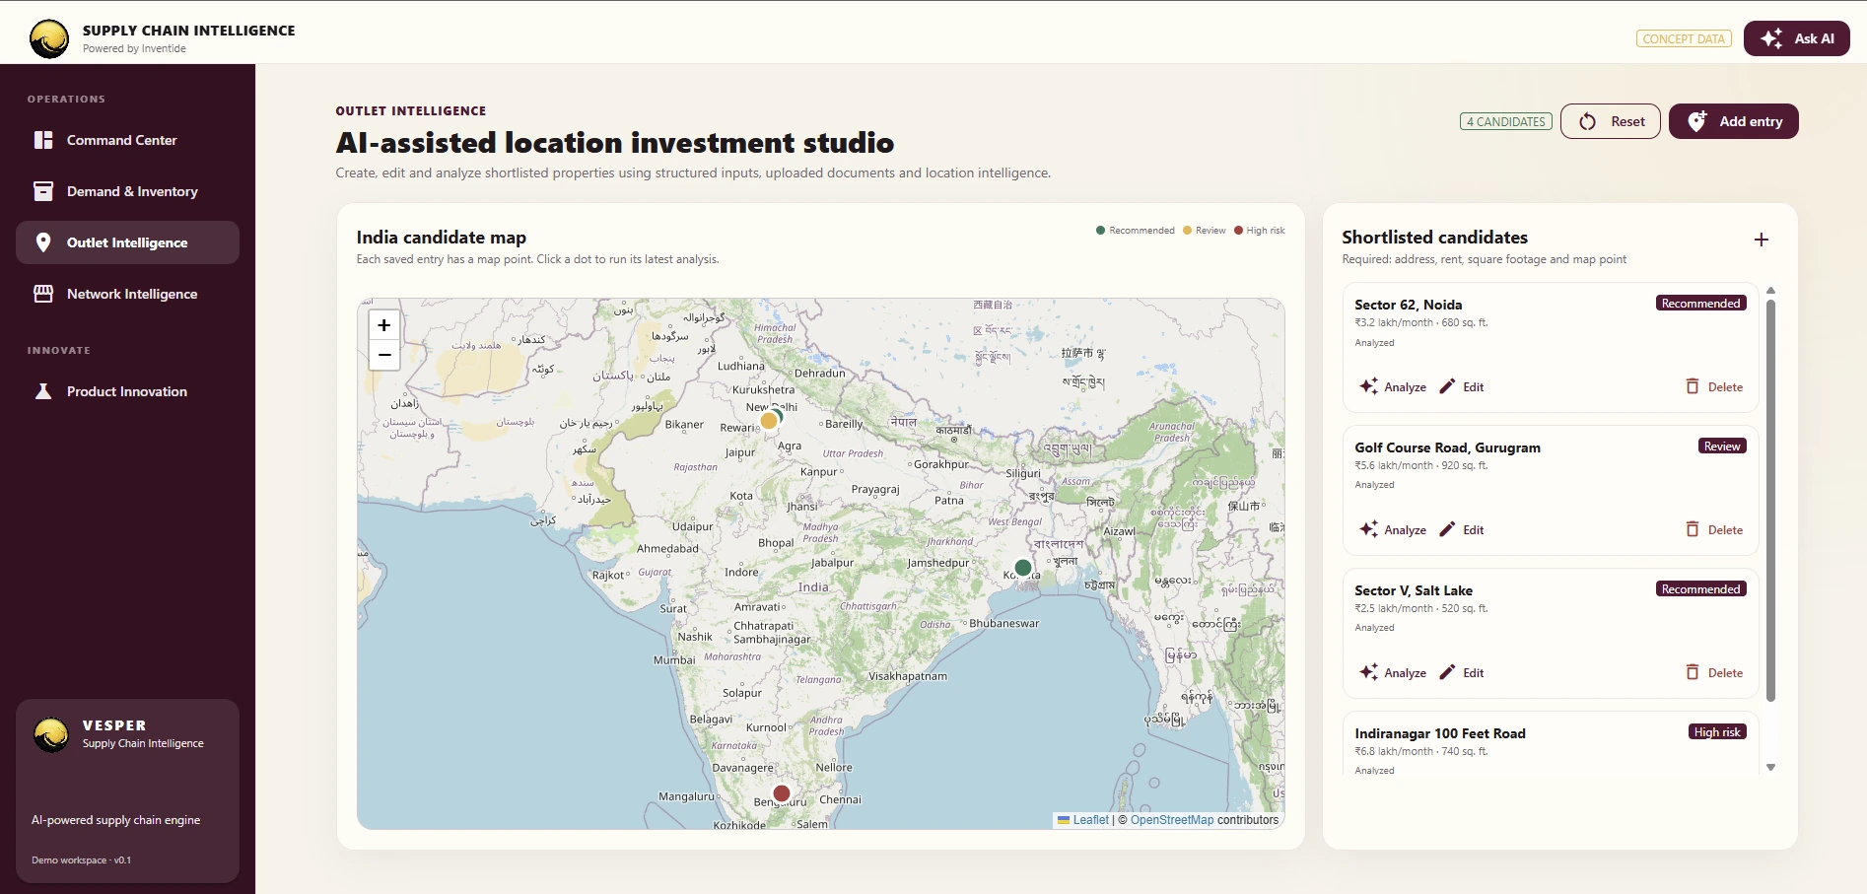This screenshot has height=894, width=1867.
Task: Click the green Recommended legend dot
Action: pyautogui.click(x=1100, y=231)
